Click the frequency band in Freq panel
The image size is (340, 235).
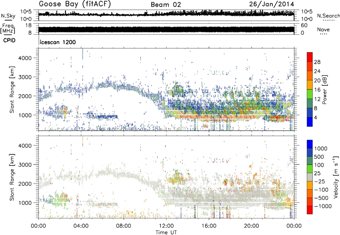(166, 30)
